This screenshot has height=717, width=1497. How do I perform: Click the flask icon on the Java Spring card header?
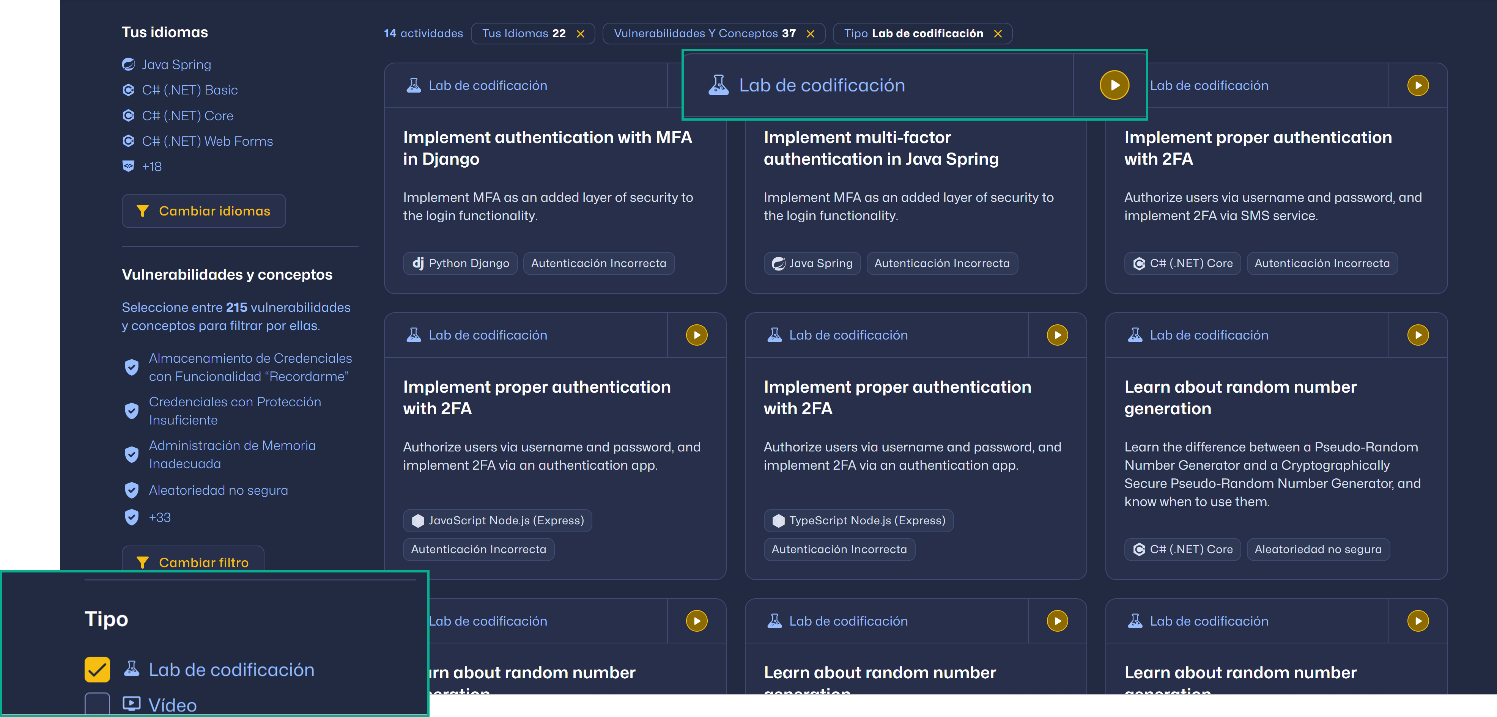[718, 85]
